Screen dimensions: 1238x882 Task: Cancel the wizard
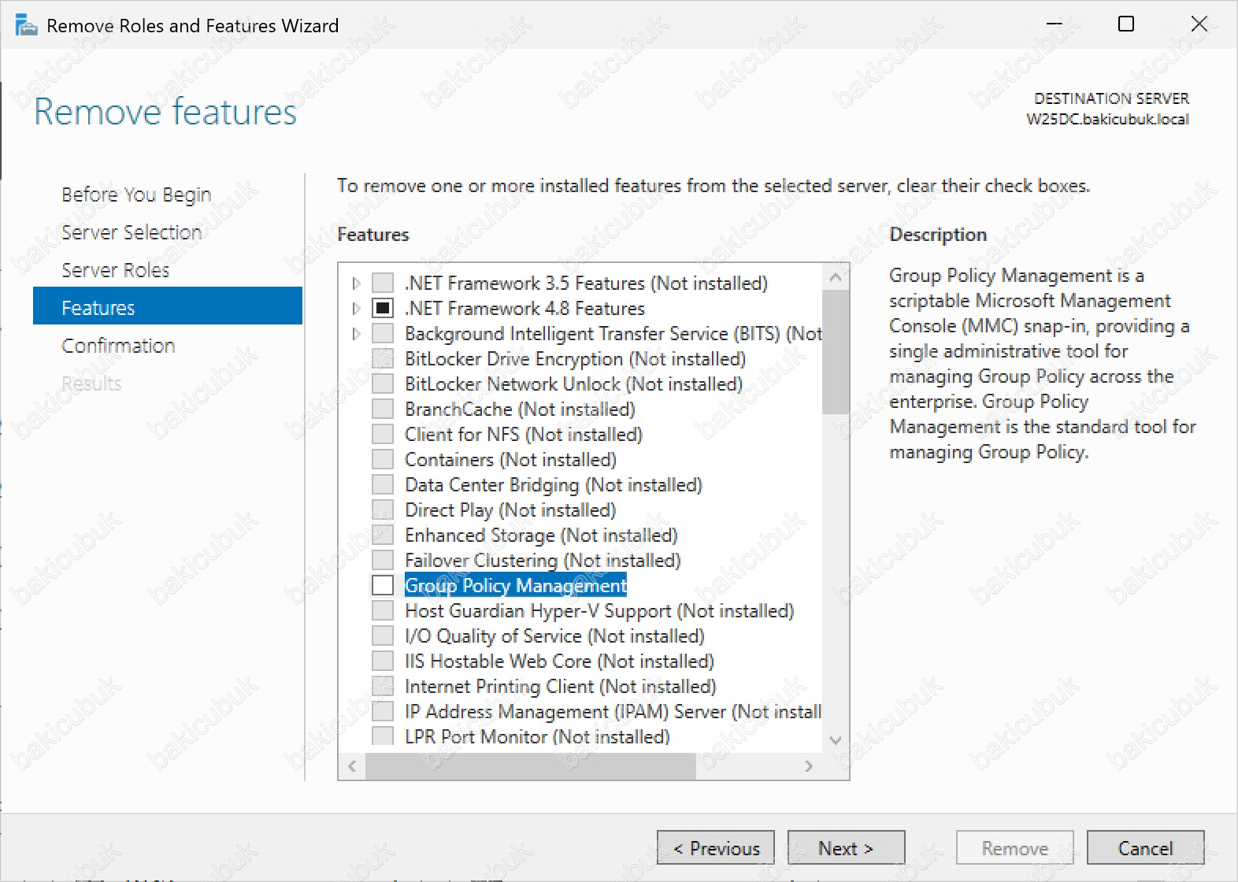click(1146, 848)
